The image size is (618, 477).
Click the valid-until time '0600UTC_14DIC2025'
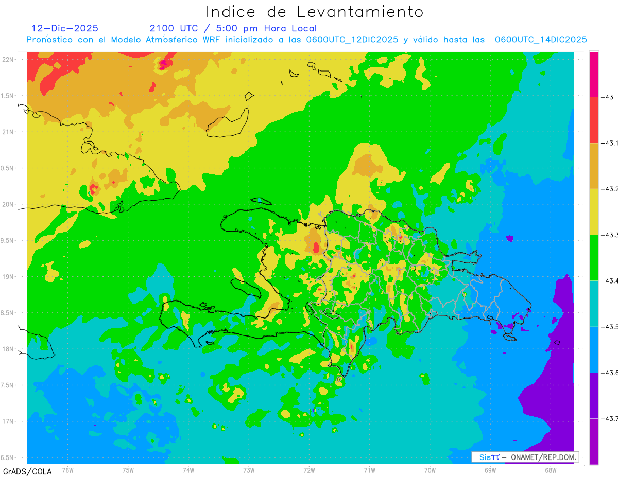point(541,40)
